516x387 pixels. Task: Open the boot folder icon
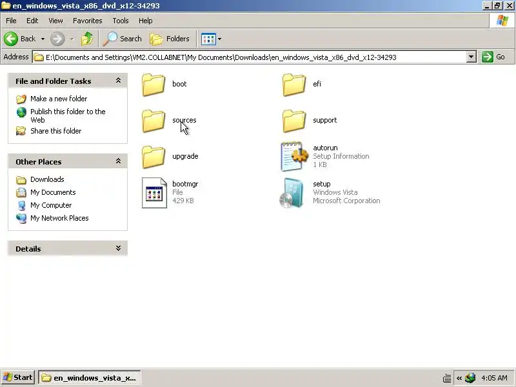click(154, 84)
